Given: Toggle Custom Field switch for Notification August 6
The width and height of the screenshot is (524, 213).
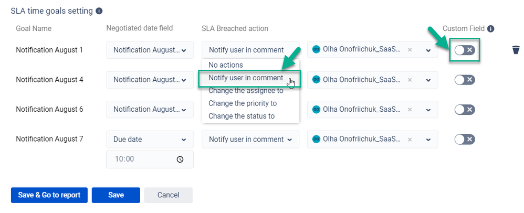Looking at the screenshot, I should coord(465,110).
